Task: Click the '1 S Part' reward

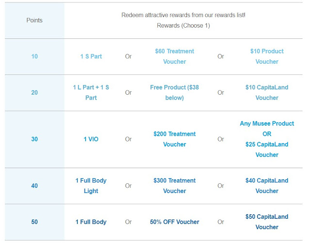Action: pyautogui.click(x=91, y=56)
